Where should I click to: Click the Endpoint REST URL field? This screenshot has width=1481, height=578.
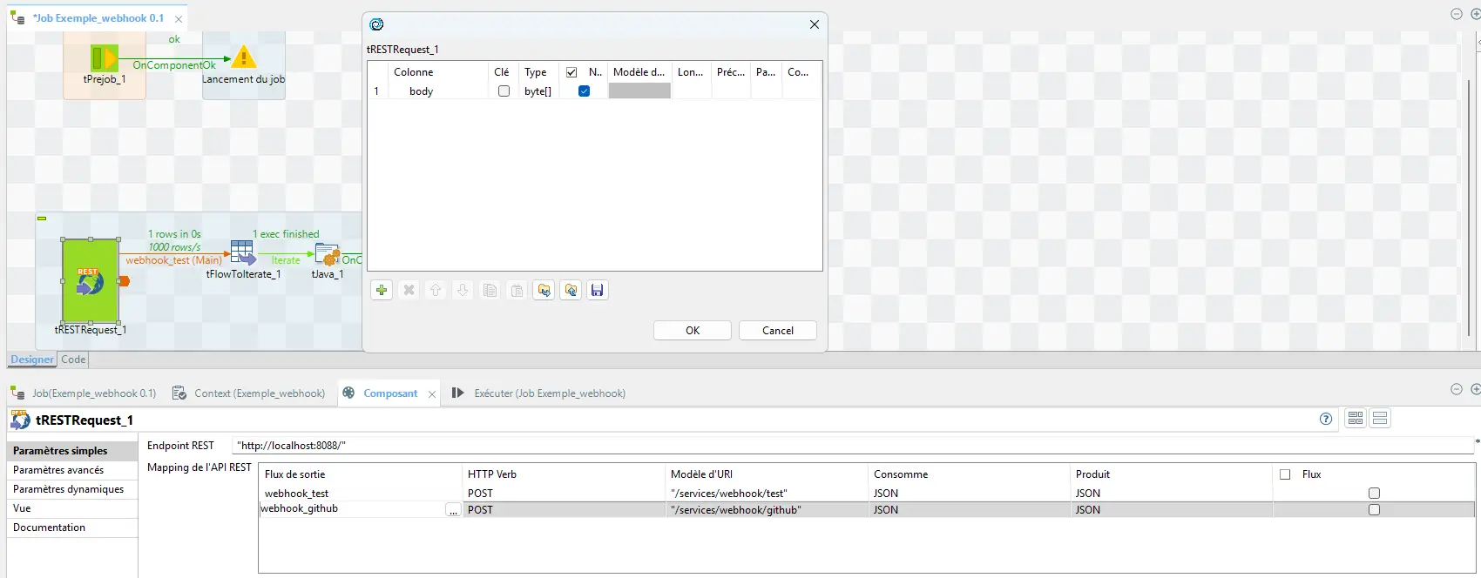tap(853, 446)
